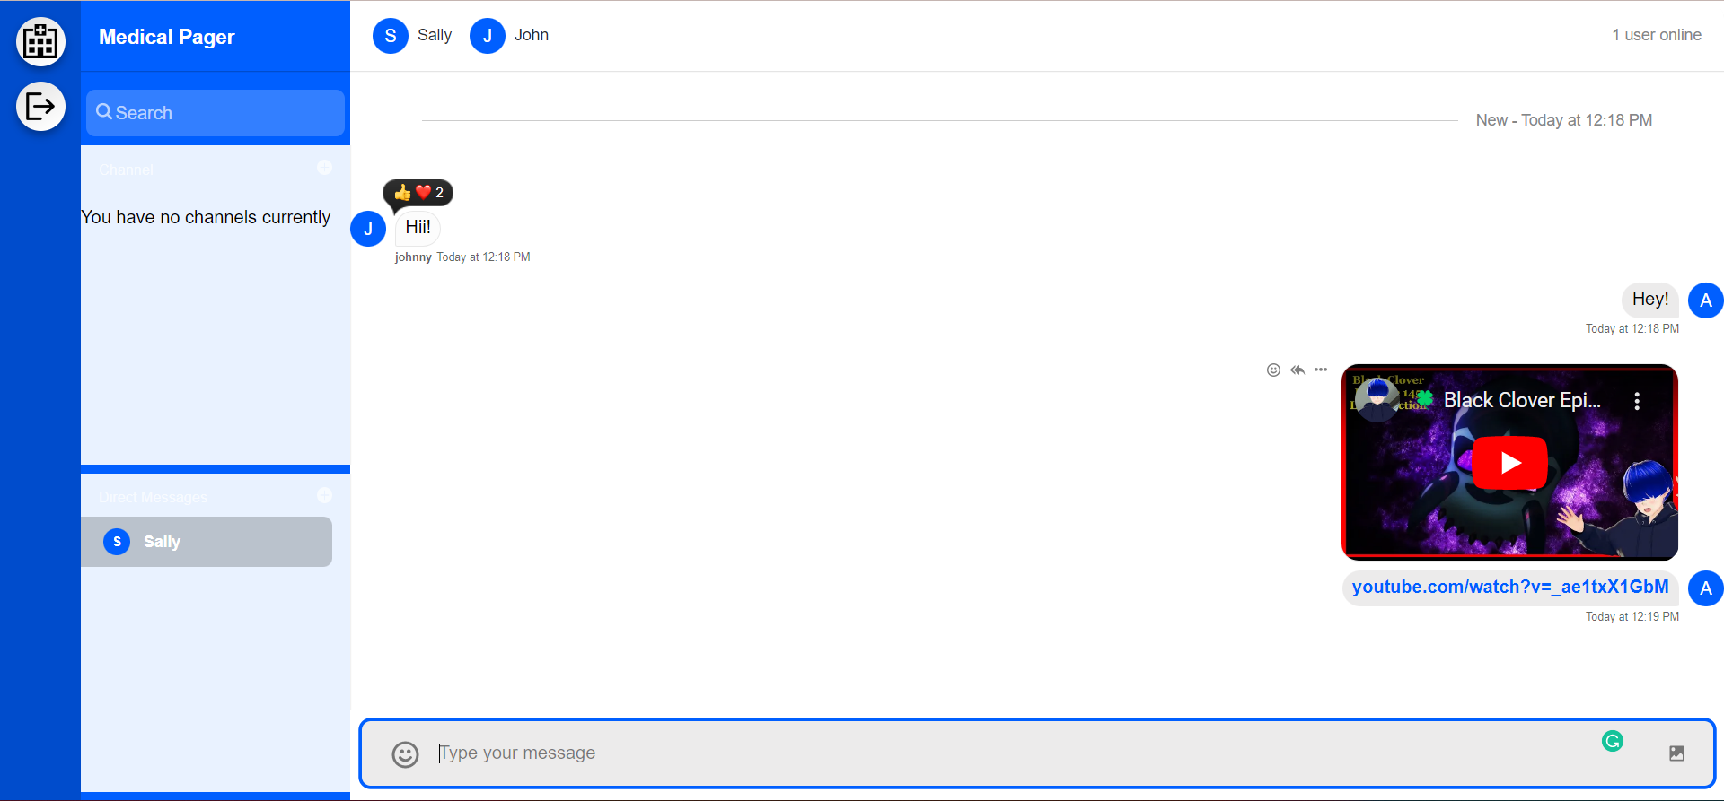The image size is (1724, 801).
Task: Open emoji picker in message box
Action: point(405,754)
